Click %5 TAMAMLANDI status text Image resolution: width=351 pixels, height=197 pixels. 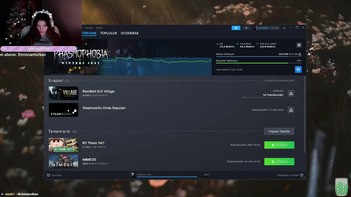pyautogui.click(x=273, y=95)
